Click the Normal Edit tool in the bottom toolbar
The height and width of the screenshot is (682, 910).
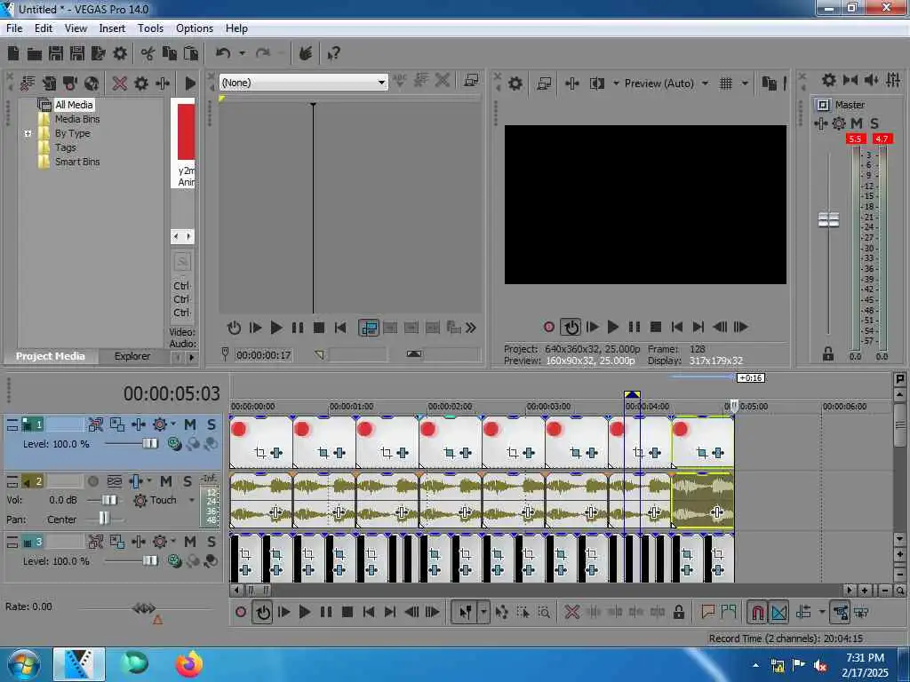click(x=465, y=612)
